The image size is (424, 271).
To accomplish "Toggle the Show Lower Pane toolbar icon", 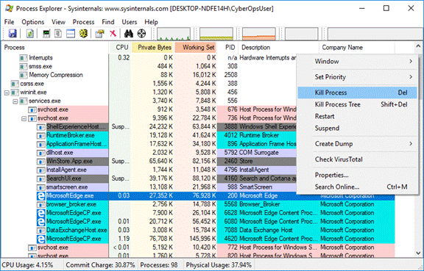I will pos(71,34).
